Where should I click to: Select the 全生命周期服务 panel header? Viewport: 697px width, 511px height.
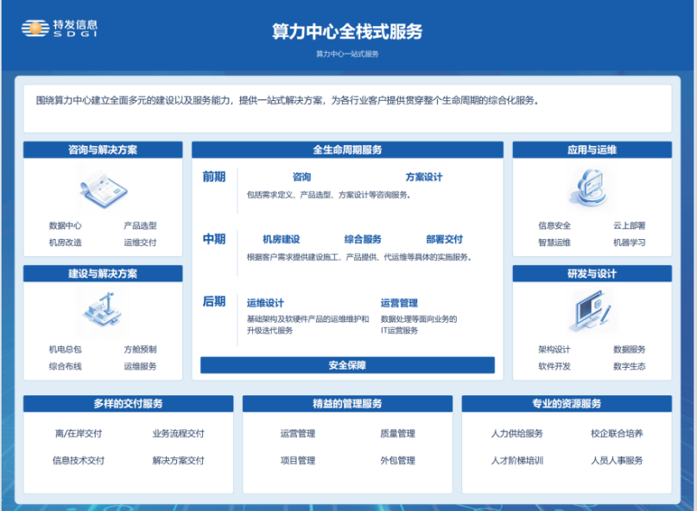(x=347, y=149)
